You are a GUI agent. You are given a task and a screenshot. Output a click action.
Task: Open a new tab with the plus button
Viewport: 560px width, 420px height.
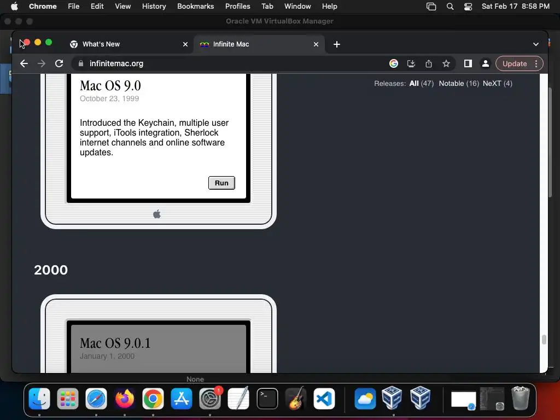click(336, 44)
